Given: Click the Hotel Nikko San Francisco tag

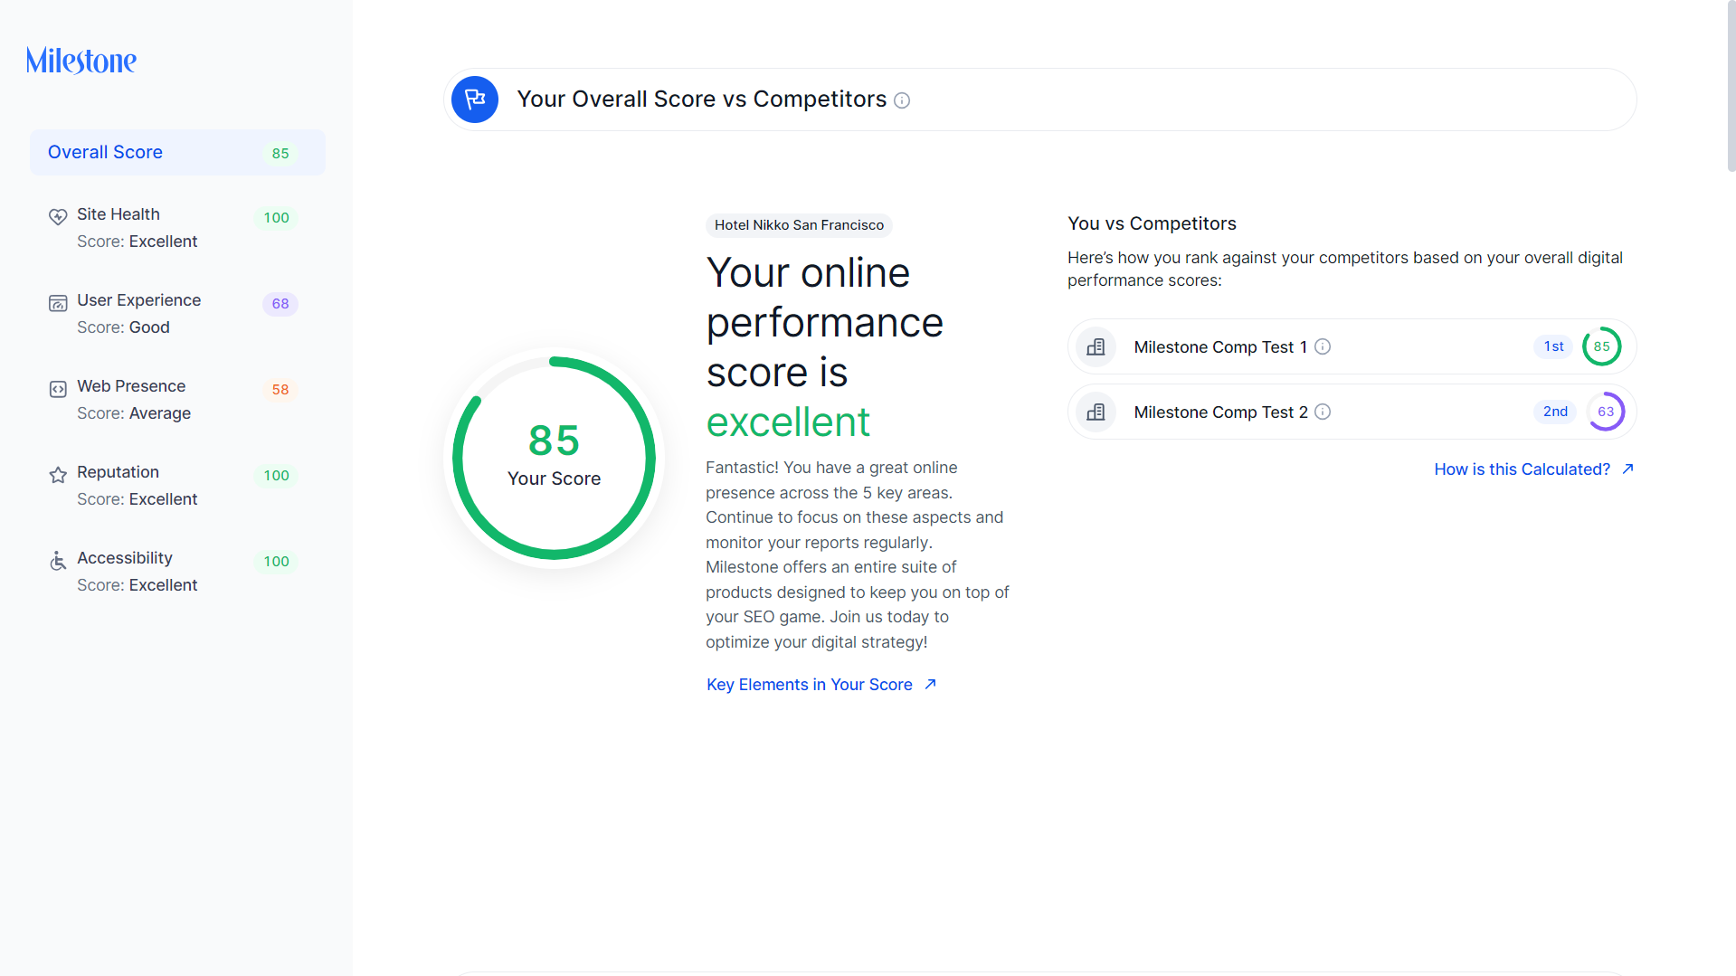Looking at the screenshot, I should tap(799, 225).
